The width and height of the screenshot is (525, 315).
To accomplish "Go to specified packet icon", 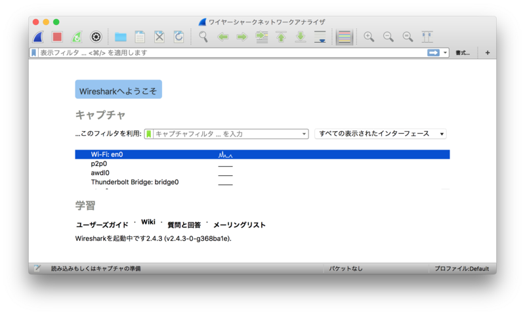I will (261, 37).
